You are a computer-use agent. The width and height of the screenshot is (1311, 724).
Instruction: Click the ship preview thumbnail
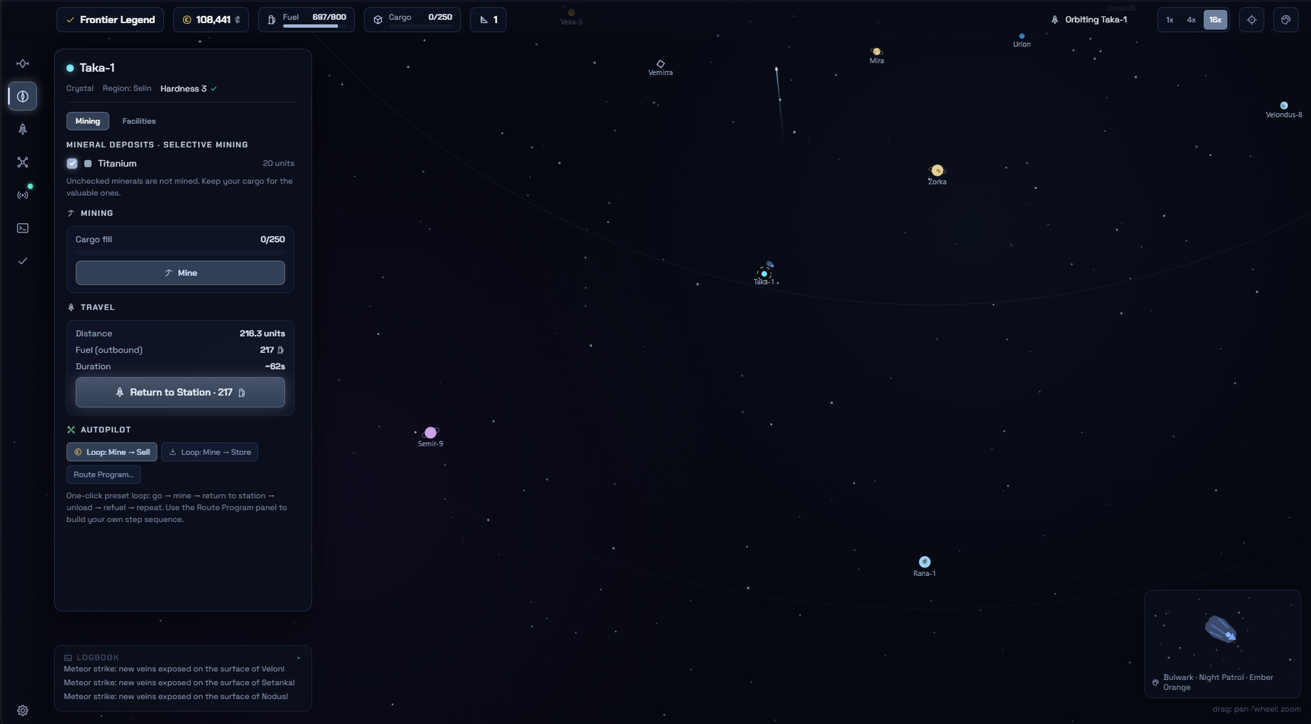[x=1222, y=643]
